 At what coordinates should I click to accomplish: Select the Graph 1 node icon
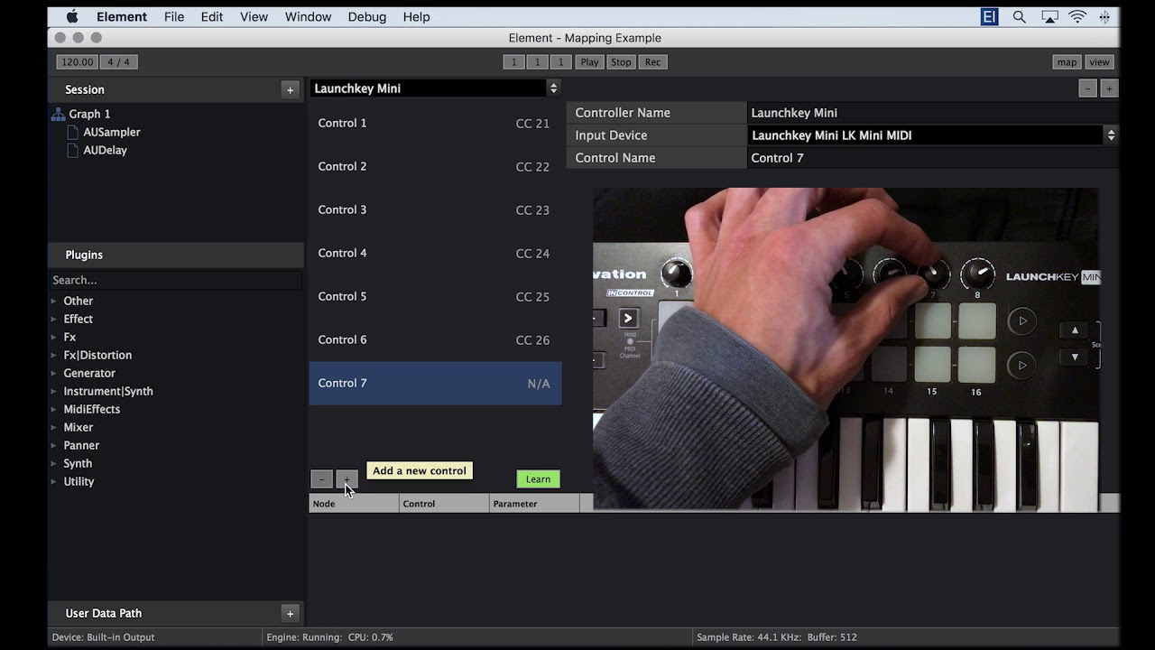click(59, 114)
